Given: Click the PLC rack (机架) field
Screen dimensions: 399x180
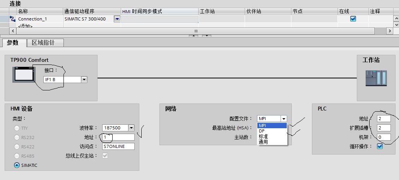Looking at the screenshot, I should click(x=384, y=137).
